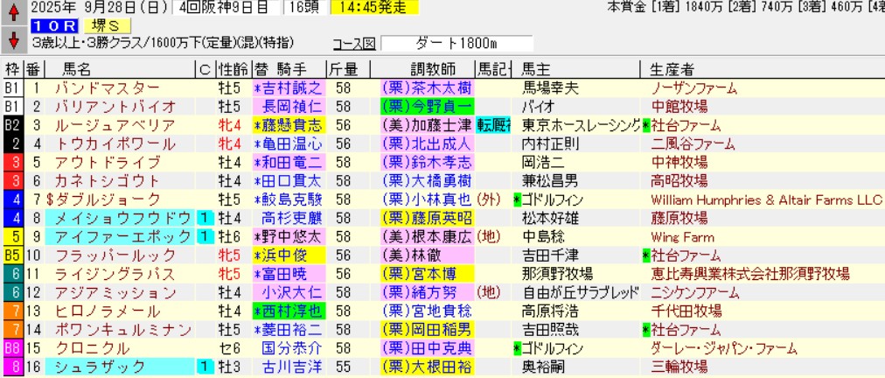
Task: Click the green marker before ゴドルフィン in ダブルジョーク's row
Action: click(x=518, y=199)
